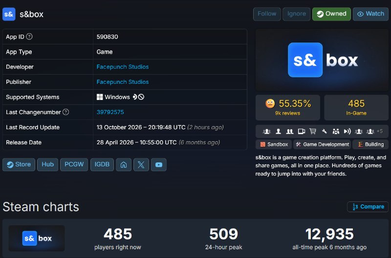Click the s&box thumbnail in Steam charts
The width and height of the screenshot is (391, 258).
point(37,238)
